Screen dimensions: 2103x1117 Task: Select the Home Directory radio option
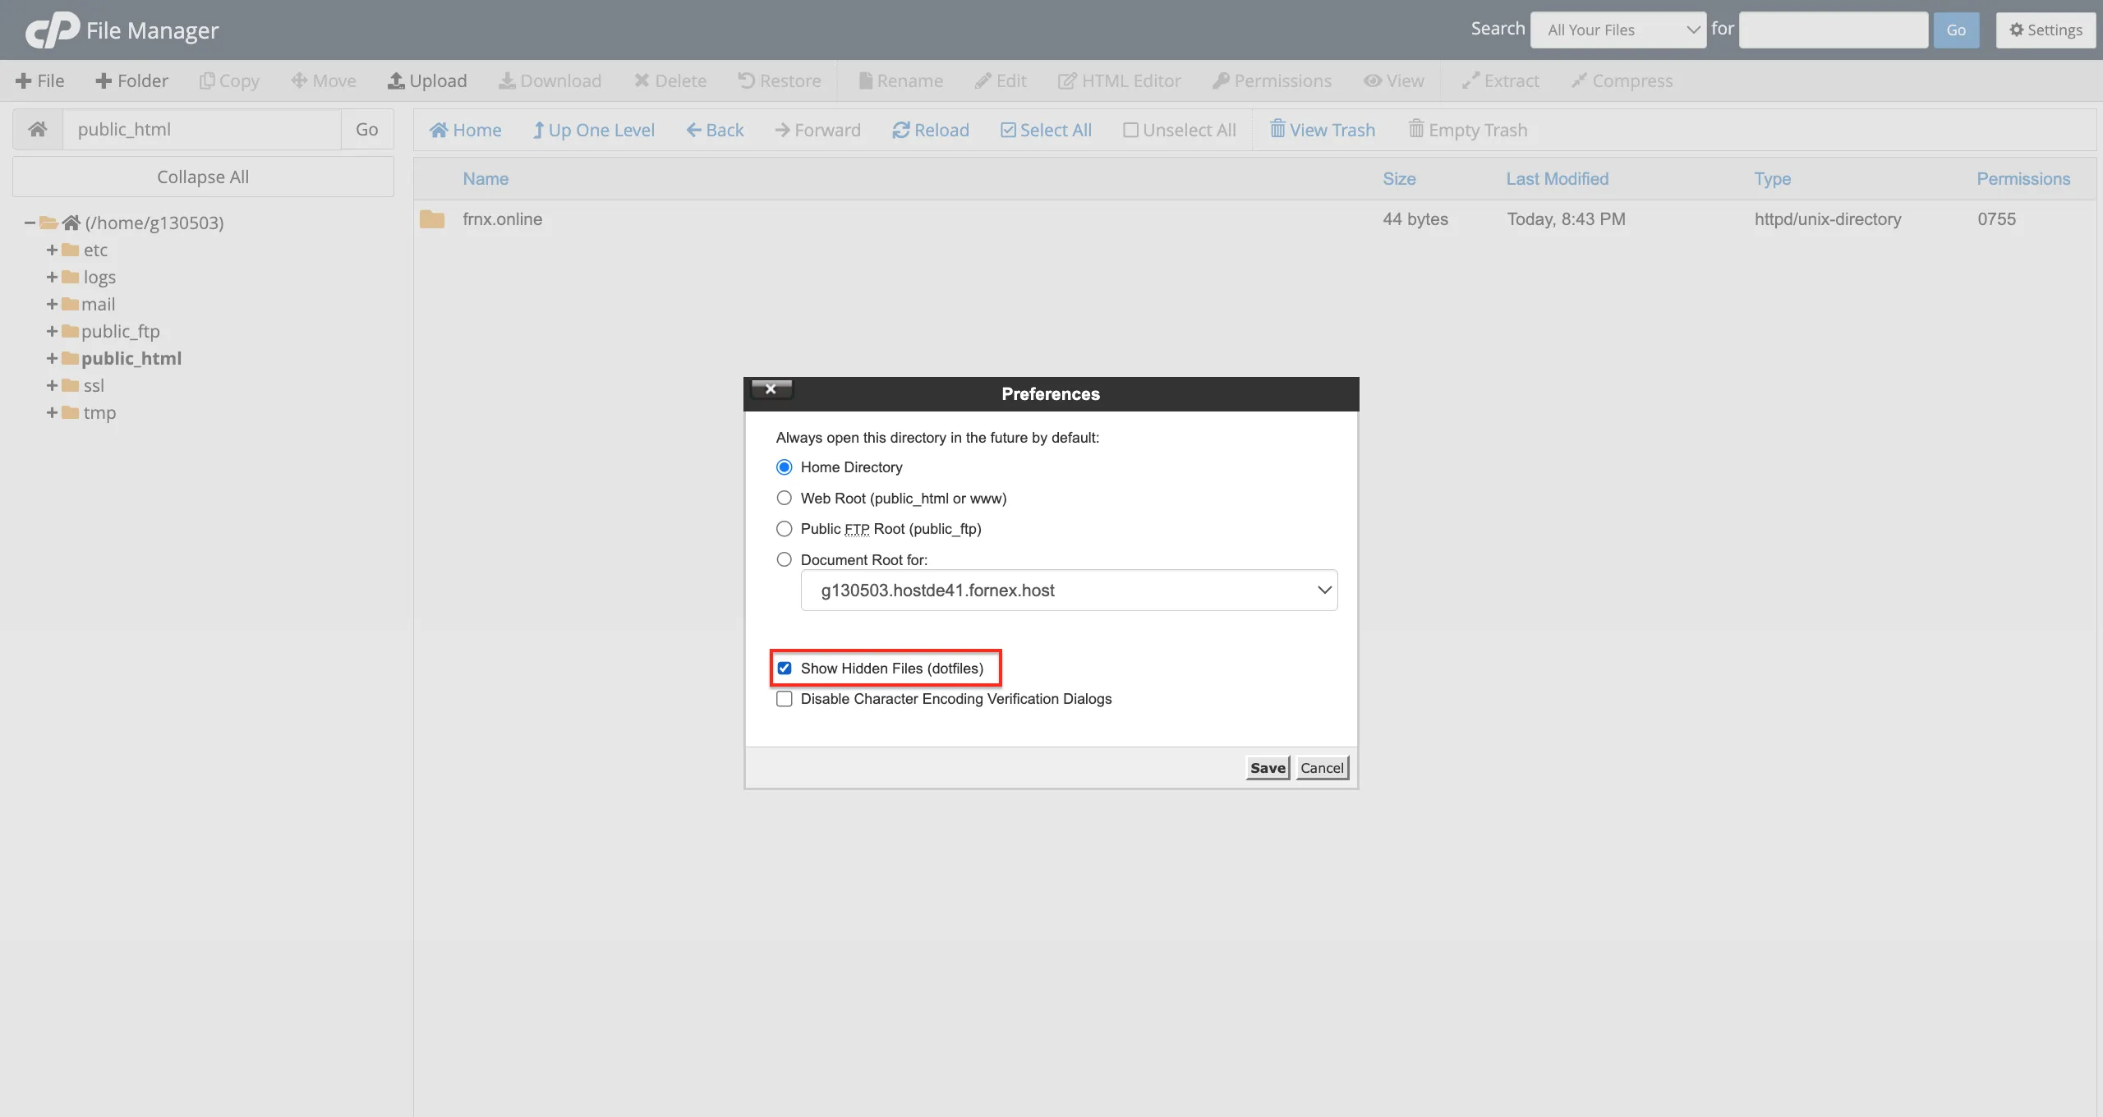pyautogui.click(x=785, y=467)
